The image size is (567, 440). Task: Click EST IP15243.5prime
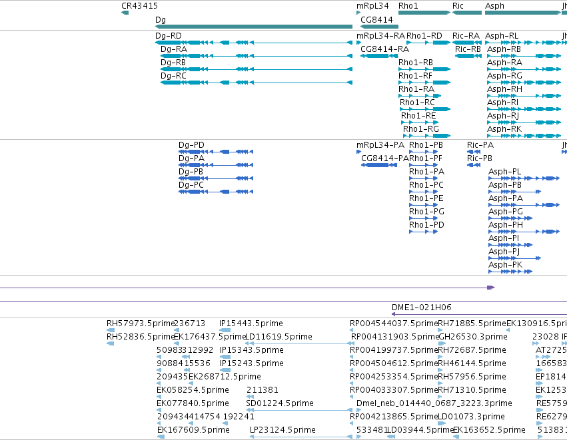225,370
